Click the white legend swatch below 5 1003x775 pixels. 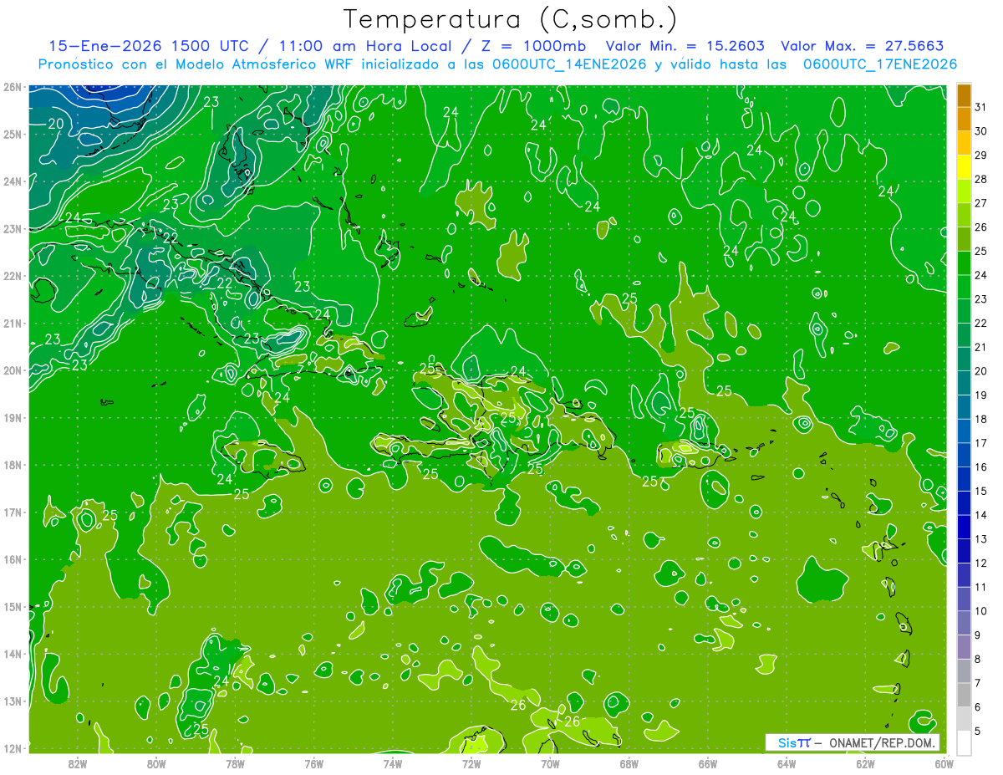pos(964,742)
